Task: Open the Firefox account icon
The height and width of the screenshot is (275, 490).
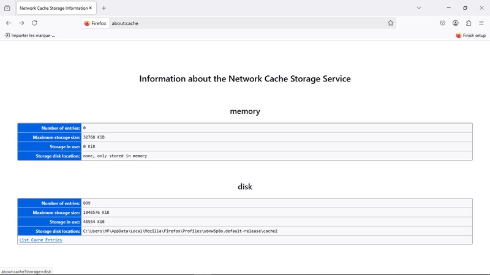Action: [x=456, y=23]
